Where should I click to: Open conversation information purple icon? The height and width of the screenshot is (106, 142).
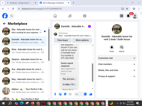click(x=89, y=26)
